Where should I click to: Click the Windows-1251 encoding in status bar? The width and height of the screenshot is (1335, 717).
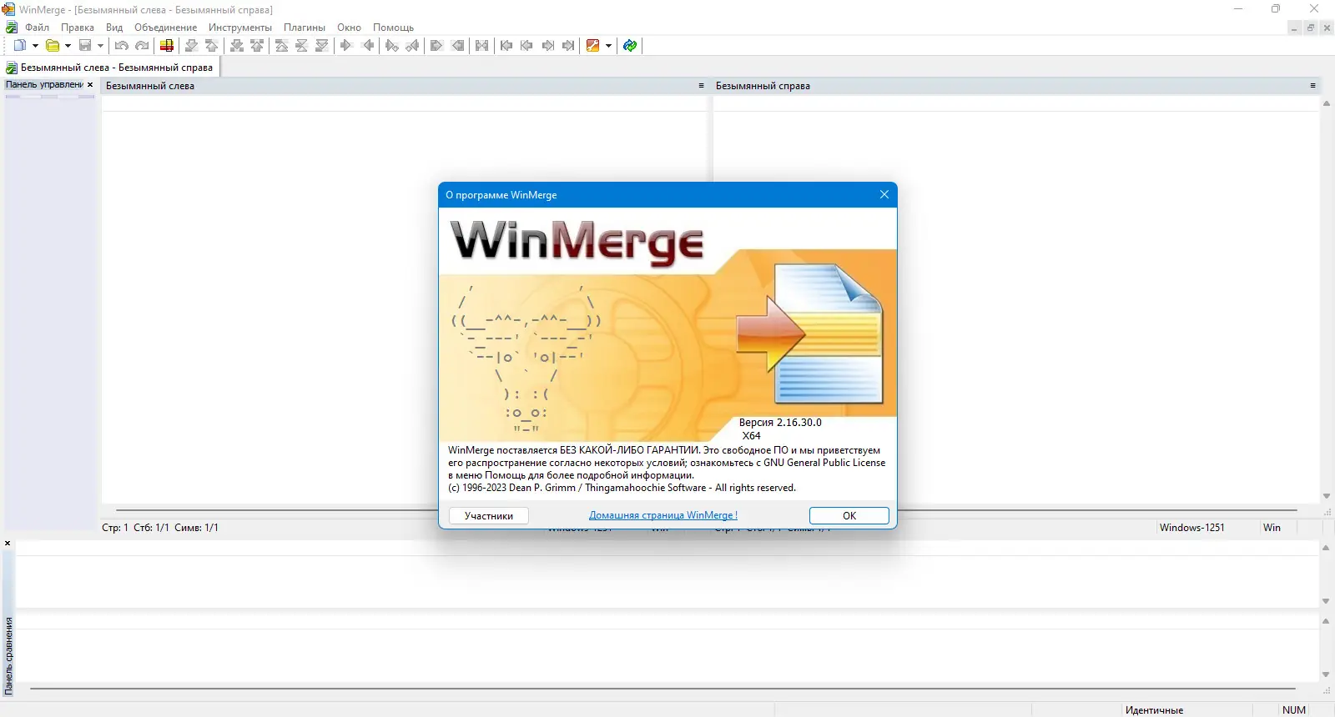(x=1192, y=528)
